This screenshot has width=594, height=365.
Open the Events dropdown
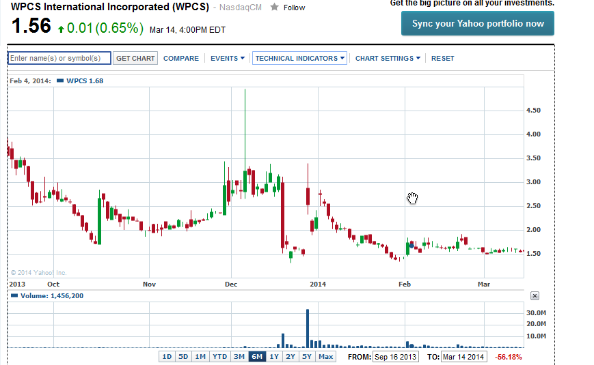point(228,58)
